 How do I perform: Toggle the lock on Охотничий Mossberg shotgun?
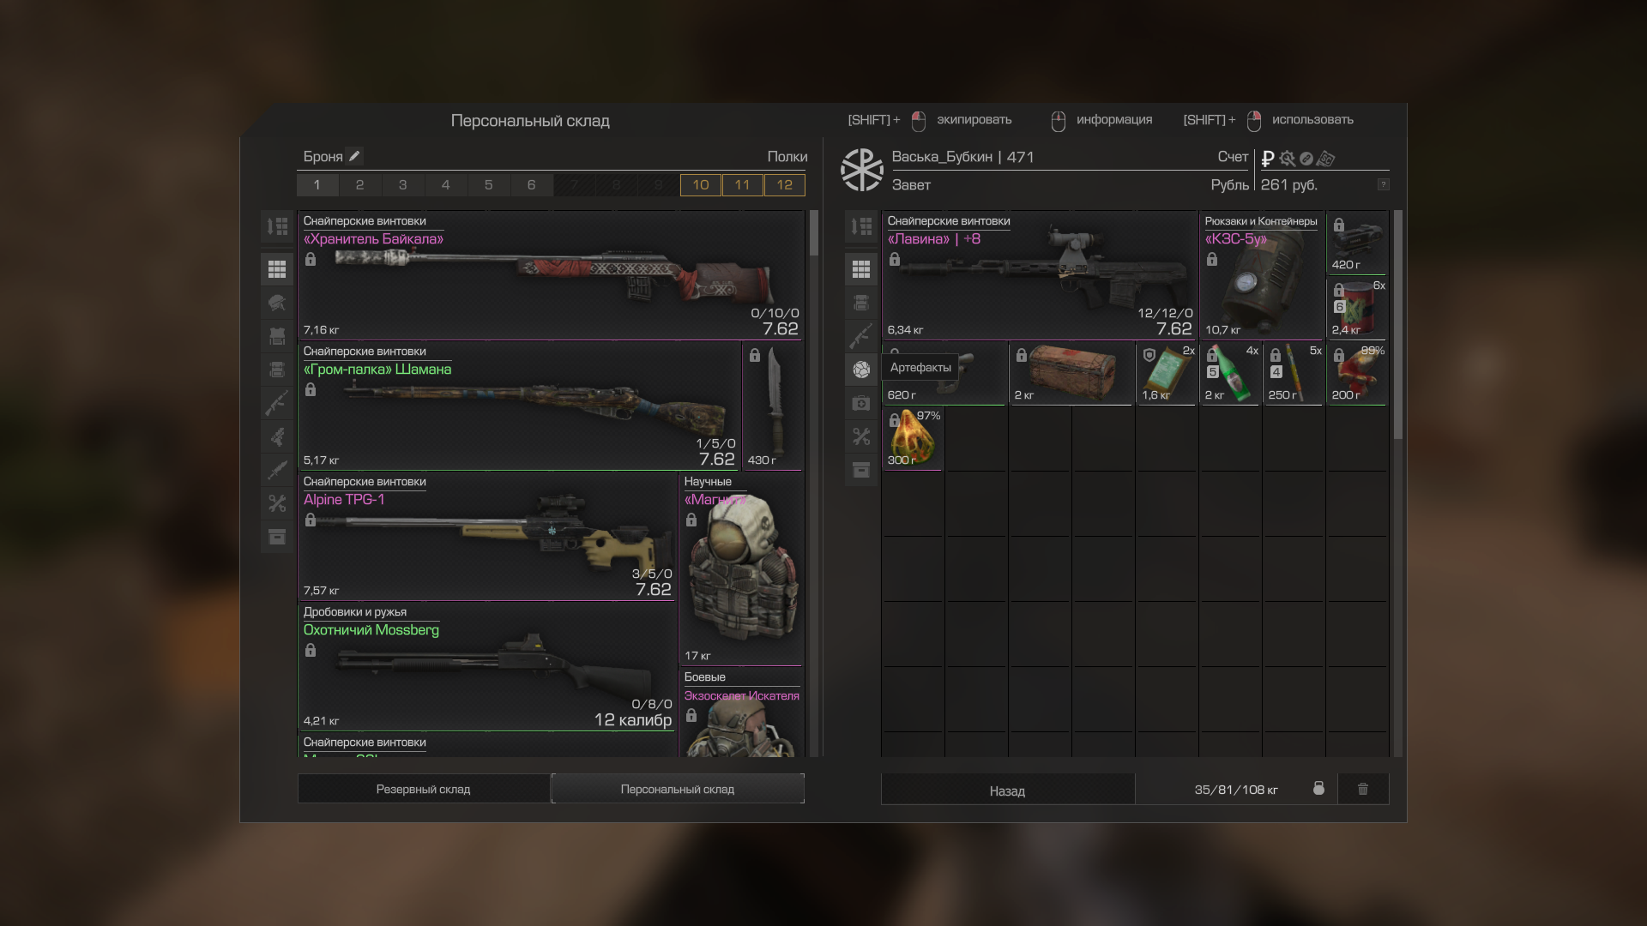(x=311, y=650)
